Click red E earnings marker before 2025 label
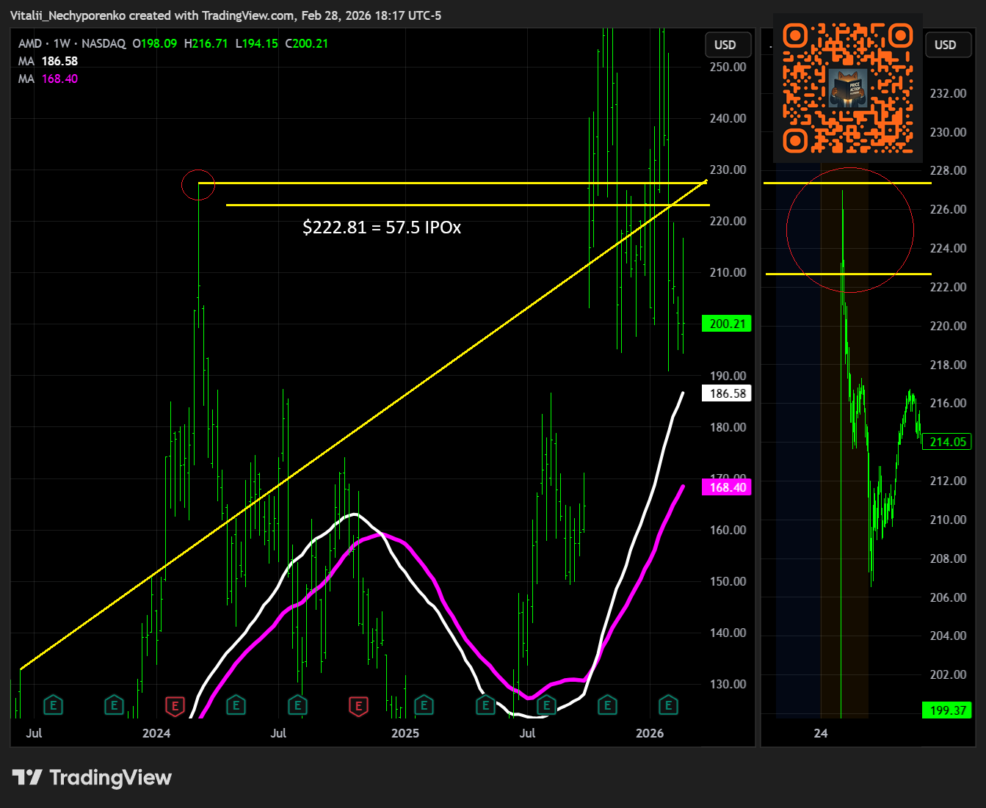Screen dimensions: 986x808 [358, 706]
